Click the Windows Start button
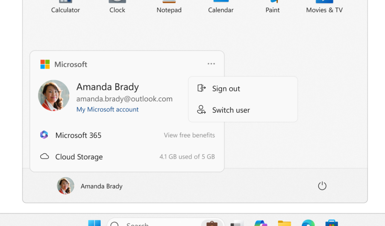The height and width of the screenshot is (226, 385). (94, 223)
